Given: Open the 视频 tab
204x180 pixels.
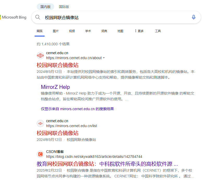Looking at the screenshot, I should click(72, 31).
